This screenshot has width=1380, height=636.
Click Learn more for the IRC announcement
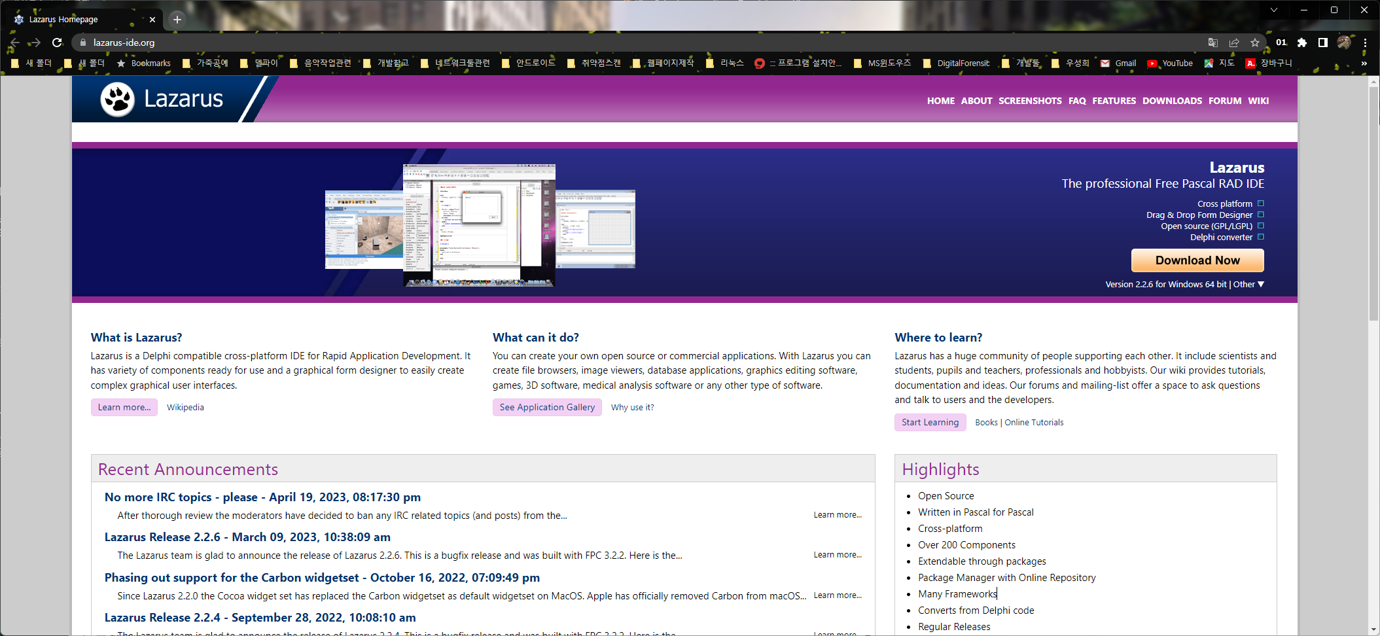coord(838,515)
